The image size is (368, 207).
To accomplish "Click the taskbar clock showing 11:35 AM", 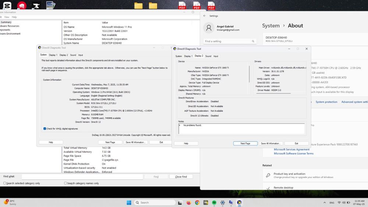I will click(359, 203).
